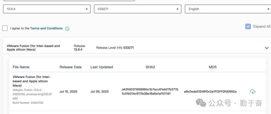The height and width of the screenshot is (114, 271).
Task: Open the English language dropdown
Action: click(x=228, y=9)
